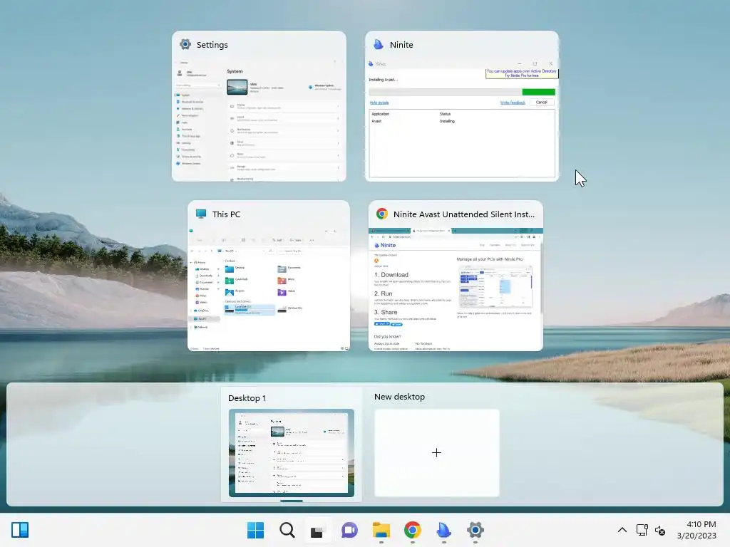Click the Chrome icon in the card header
Viewport: 730px width, 547px height.
point(382,214)
